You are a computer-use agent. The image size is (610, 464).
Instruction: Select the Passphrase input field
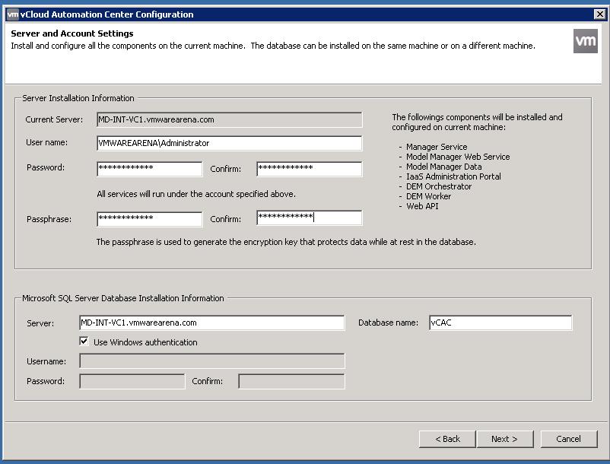coord(149,218)
